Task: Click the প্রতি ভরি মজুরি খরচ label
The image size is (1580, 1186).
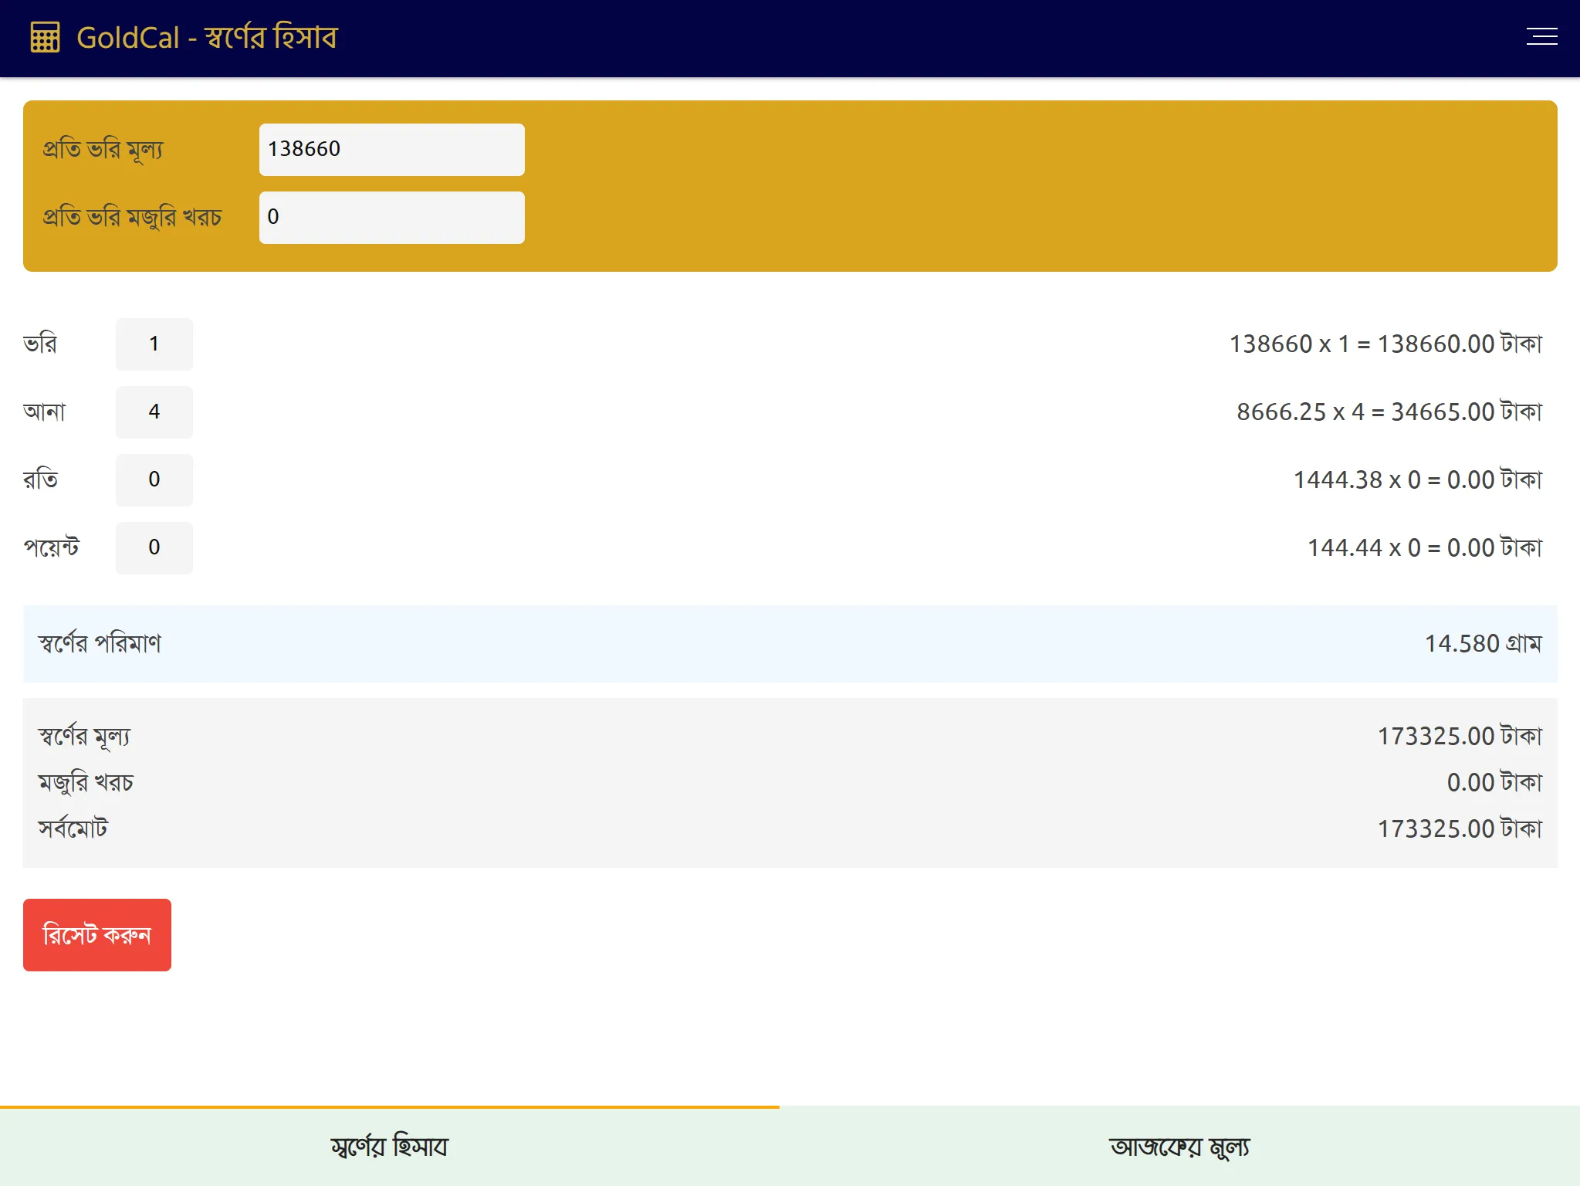Action: (x=132, y=217)
